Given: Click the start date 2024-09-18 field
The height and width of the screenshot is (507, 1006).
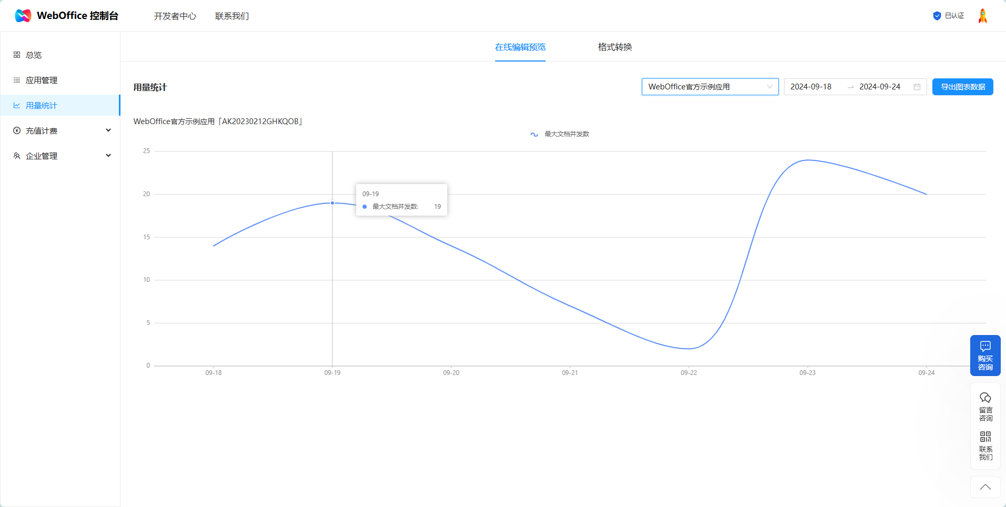Looking at the screenshot, I should pyautogui.click(x=811, y=87).
